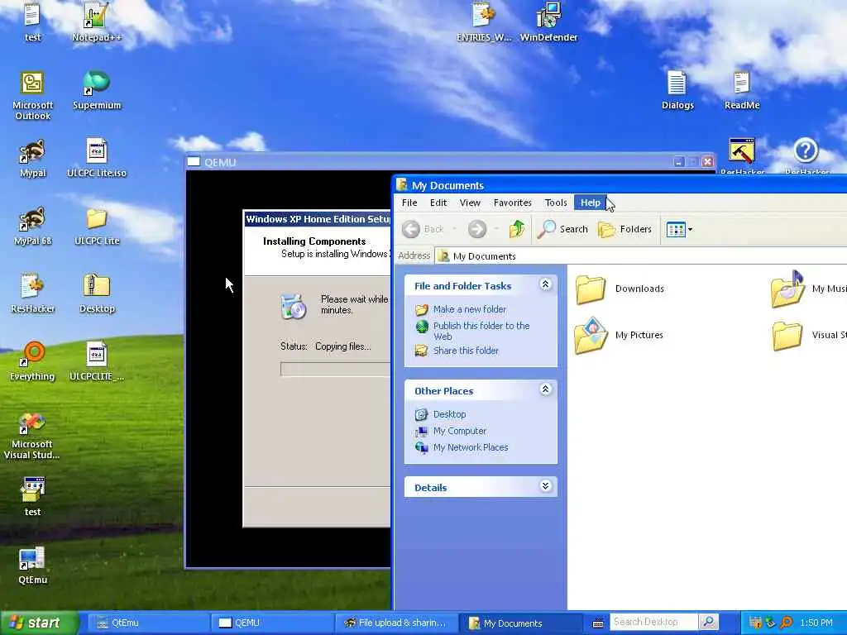Switch to My Documents taskbar button
This screenshot has height=635, width=847.
(520, 623)
